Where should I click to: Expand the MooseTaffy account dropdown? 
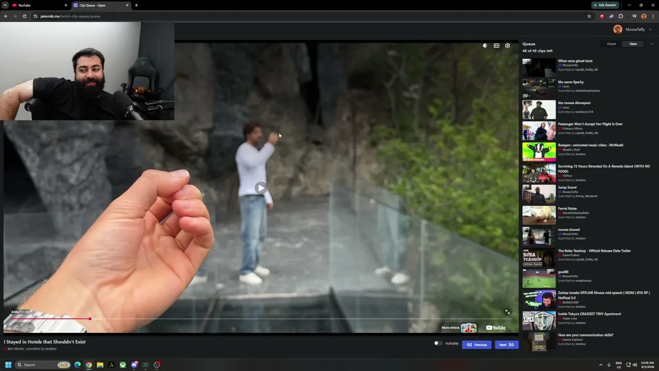(x=650, y=29)
